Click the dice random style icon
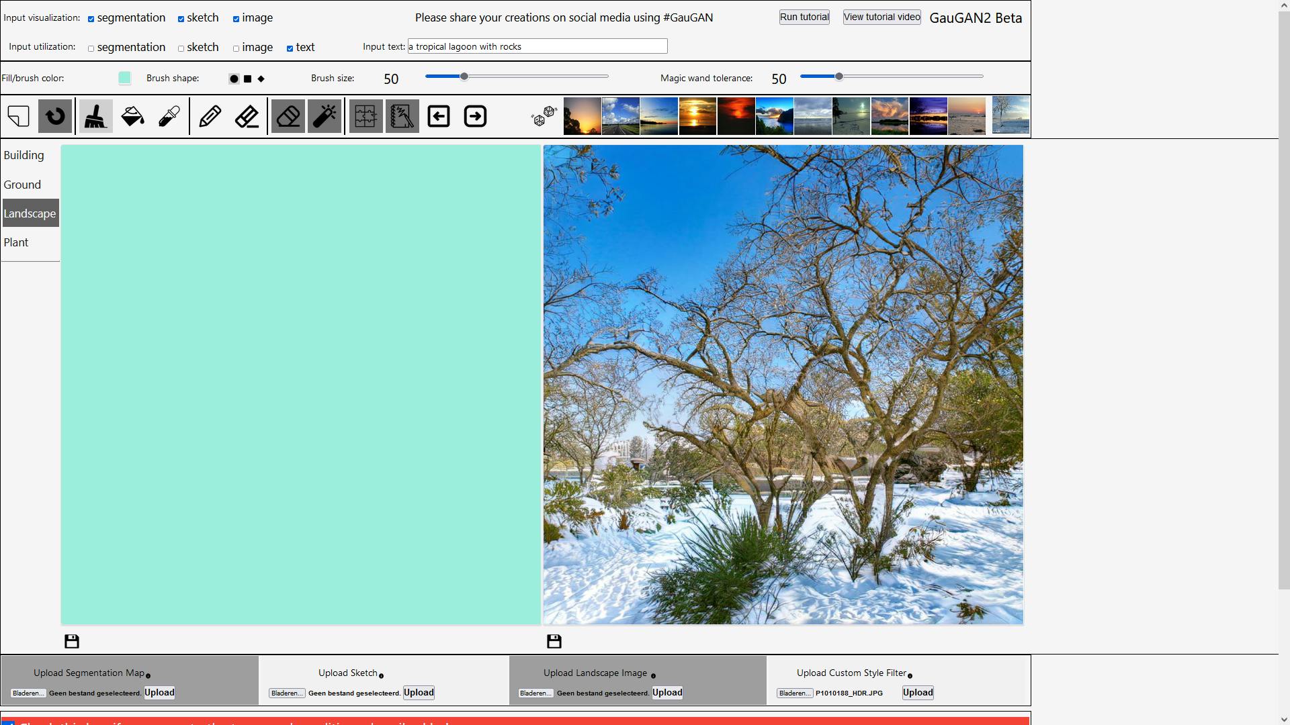 click(x=544, y=116)
